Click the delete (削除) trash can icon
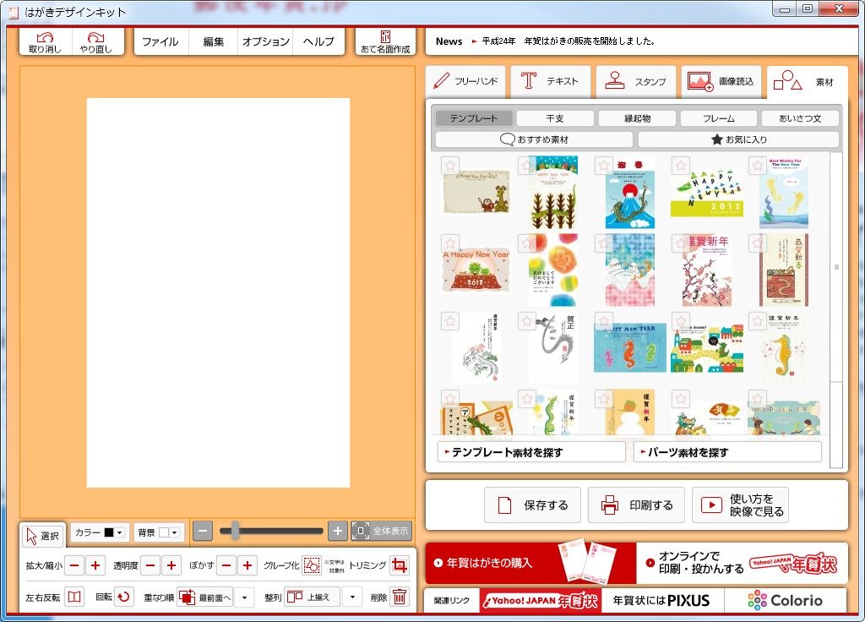This screenshot has height=622, width=865. (400, 597)
